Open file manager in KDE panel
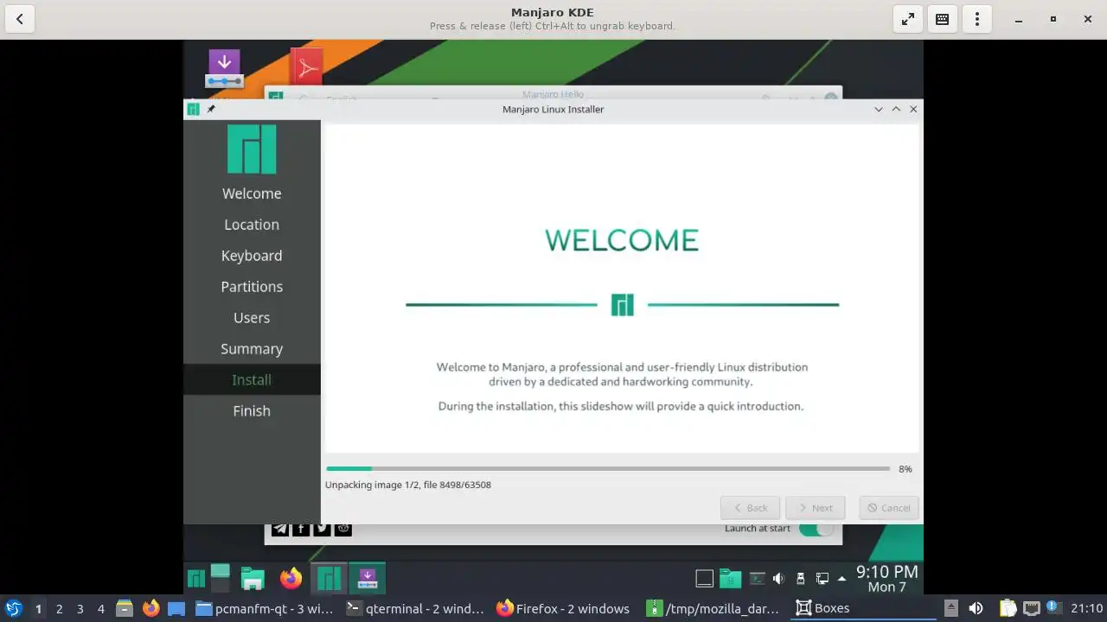This screenshot has width=1107, height=622. point(253,578)
